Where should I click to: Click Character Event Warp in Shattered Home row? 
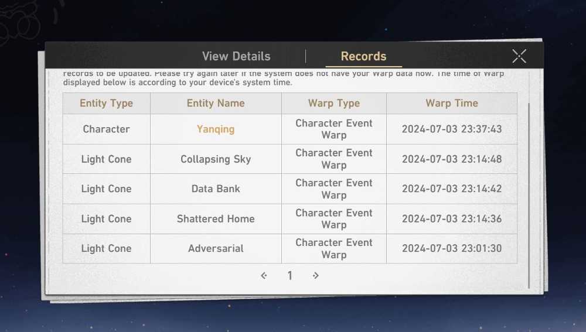tap(334, 219)
